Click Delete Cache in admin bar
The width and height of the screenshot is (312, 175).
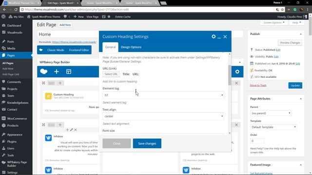pyautogui.click(x=123, y=17)
